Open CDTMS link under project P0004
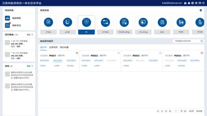This screenshot has height=116, width=207. 181,66
